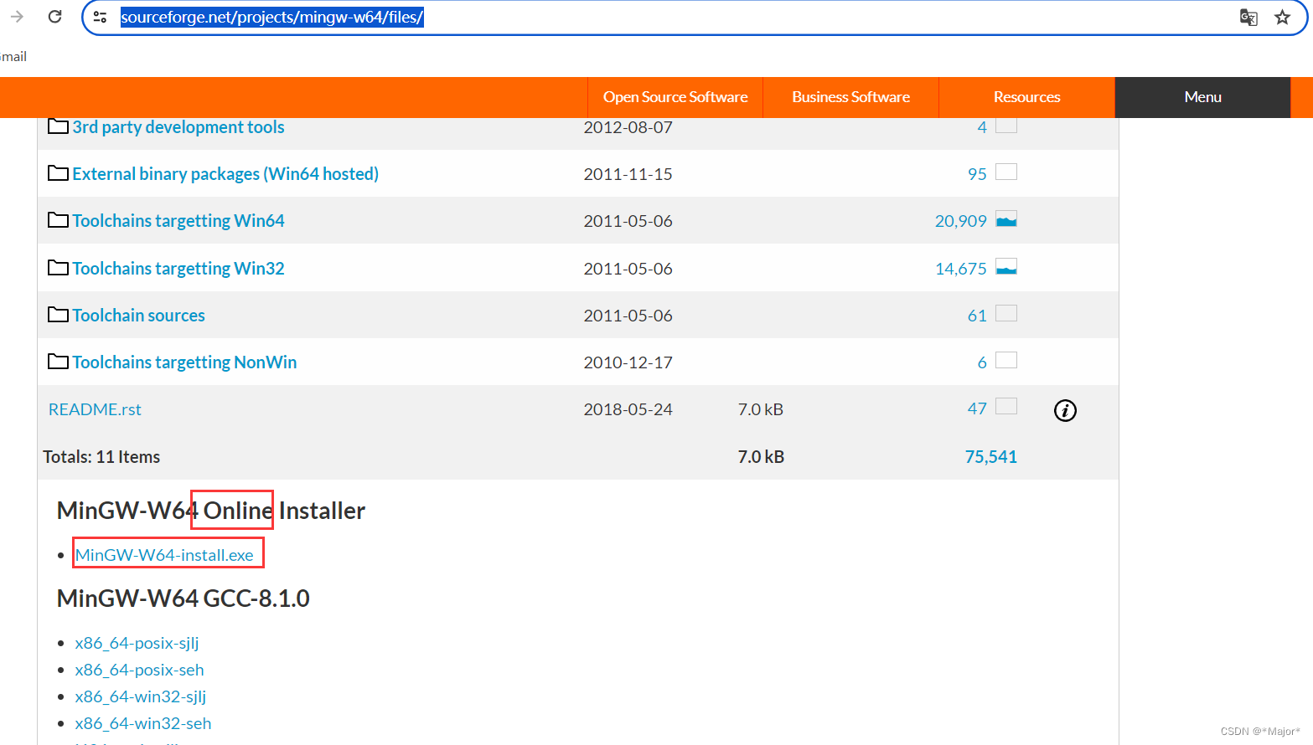Open download stats graph for Toolchains targetting Win64
The width and height of the screenshot is (1313, 745).
point(1005,219)
